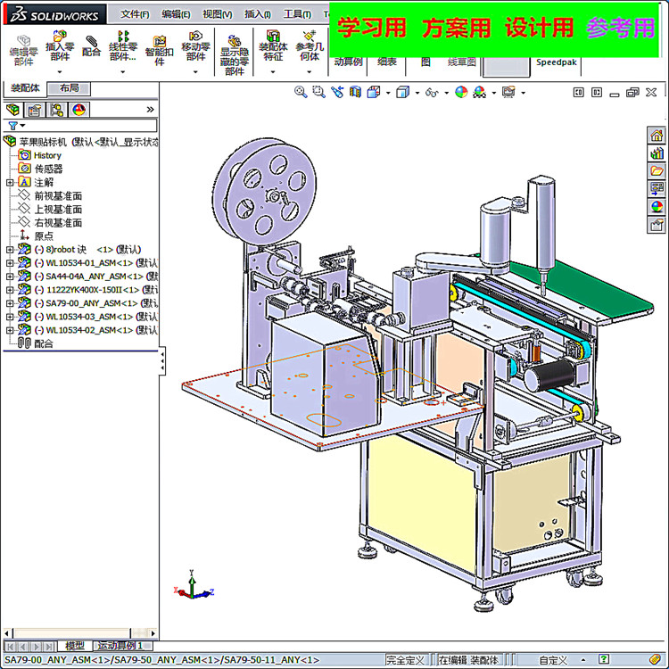The width and height of the screenshot is (669, 669).
Task: Click the Speedpak button
Action: pyautogui.click(x=556, y=62)
